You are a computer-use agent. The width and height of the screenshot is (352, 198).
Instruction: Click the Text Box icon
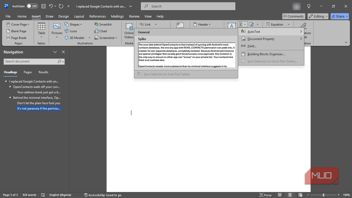click(231, 26)
